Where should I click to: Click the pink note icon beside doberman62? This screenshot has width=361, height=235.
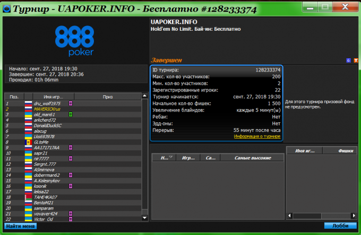[71, 175]
